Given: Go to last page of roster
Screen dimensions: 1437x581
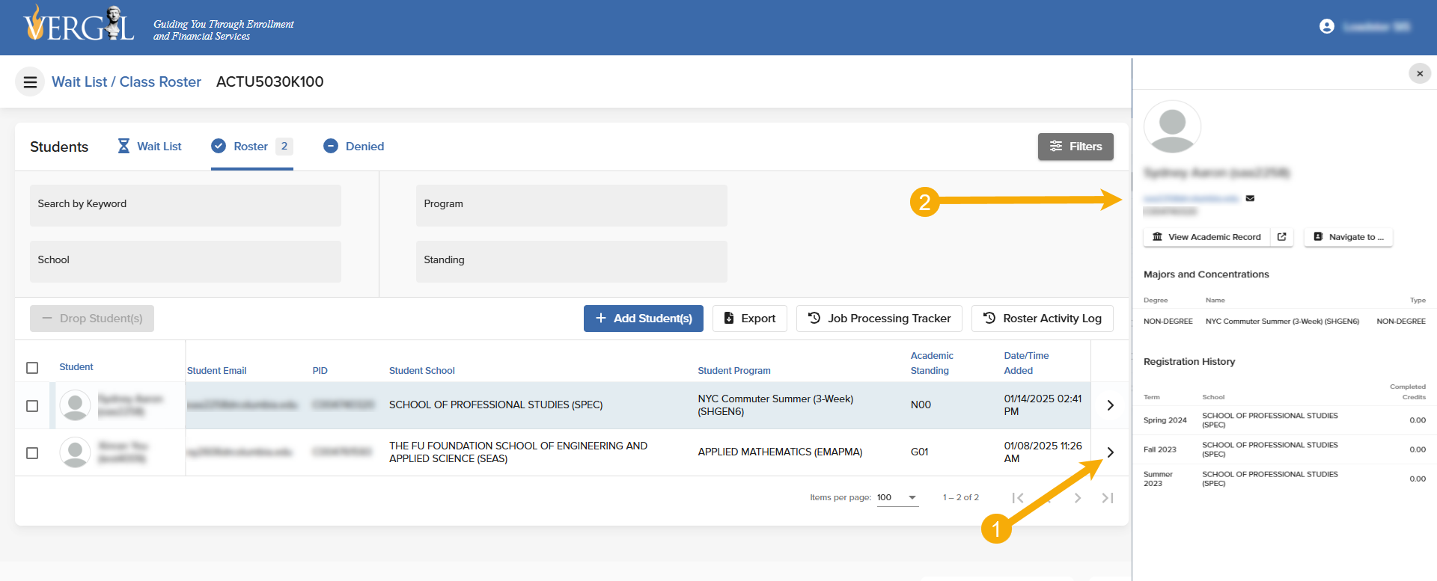Looking at the screenshot, I should tap(1108, 498).
